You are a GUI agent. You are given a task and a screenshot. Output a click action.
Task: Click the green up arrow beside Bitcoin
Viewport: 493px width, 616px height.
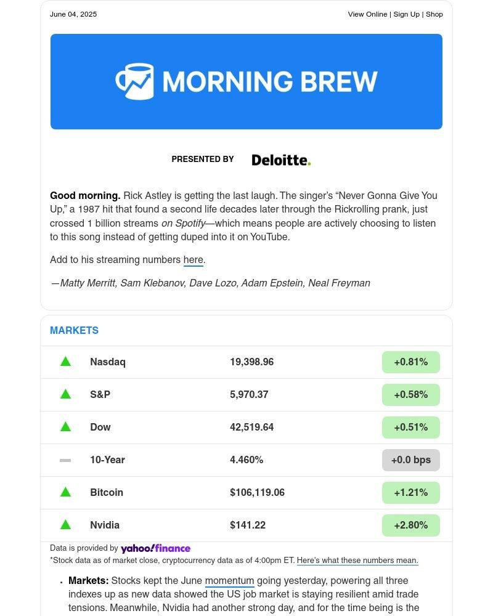[x=66, y=492]
